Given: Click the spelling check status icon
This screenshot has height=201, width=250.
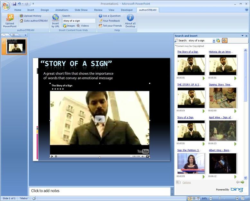Looking at the screenshot, I should (x=34, y=198).
